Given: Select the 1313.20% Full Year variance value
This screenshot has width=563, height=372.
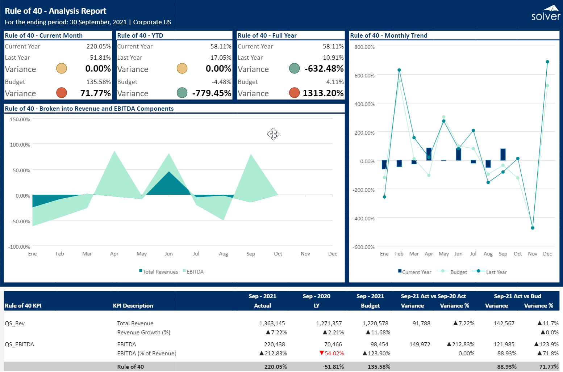Looking at the screenshot, I should (x=323, y=93).
